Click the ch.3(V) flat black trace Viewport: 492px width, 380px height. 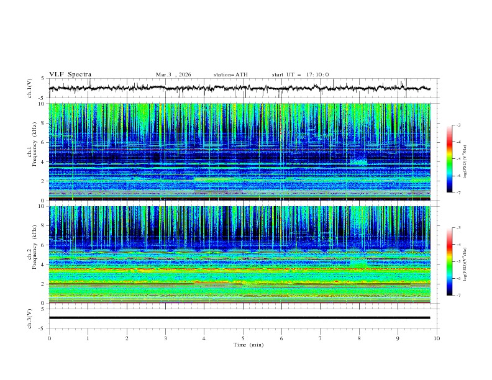tap(240, 318)
